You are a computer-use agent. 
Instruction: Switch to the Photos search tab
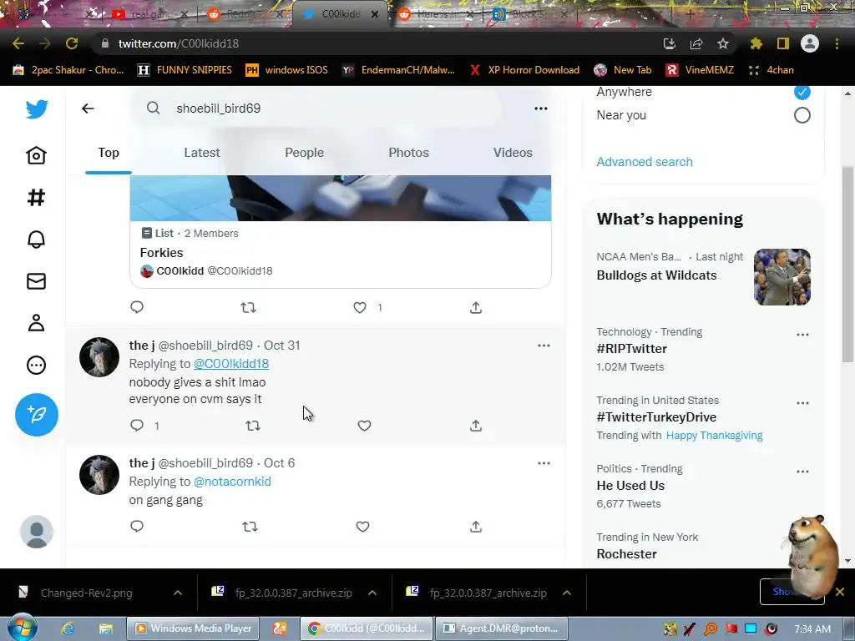408,153
